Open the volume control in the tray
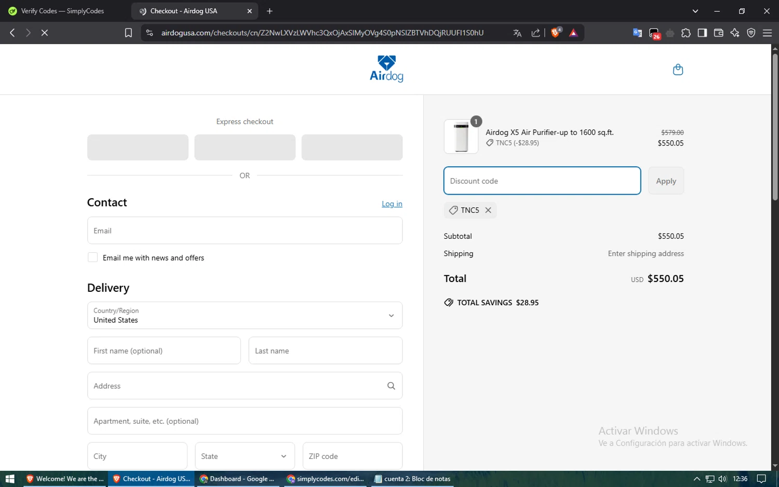 [x=722, y=479]
